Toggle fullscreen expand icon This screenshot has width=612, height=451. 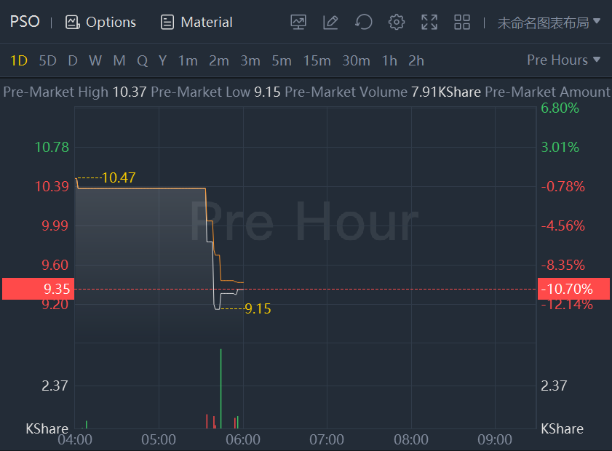coord(429,22)
